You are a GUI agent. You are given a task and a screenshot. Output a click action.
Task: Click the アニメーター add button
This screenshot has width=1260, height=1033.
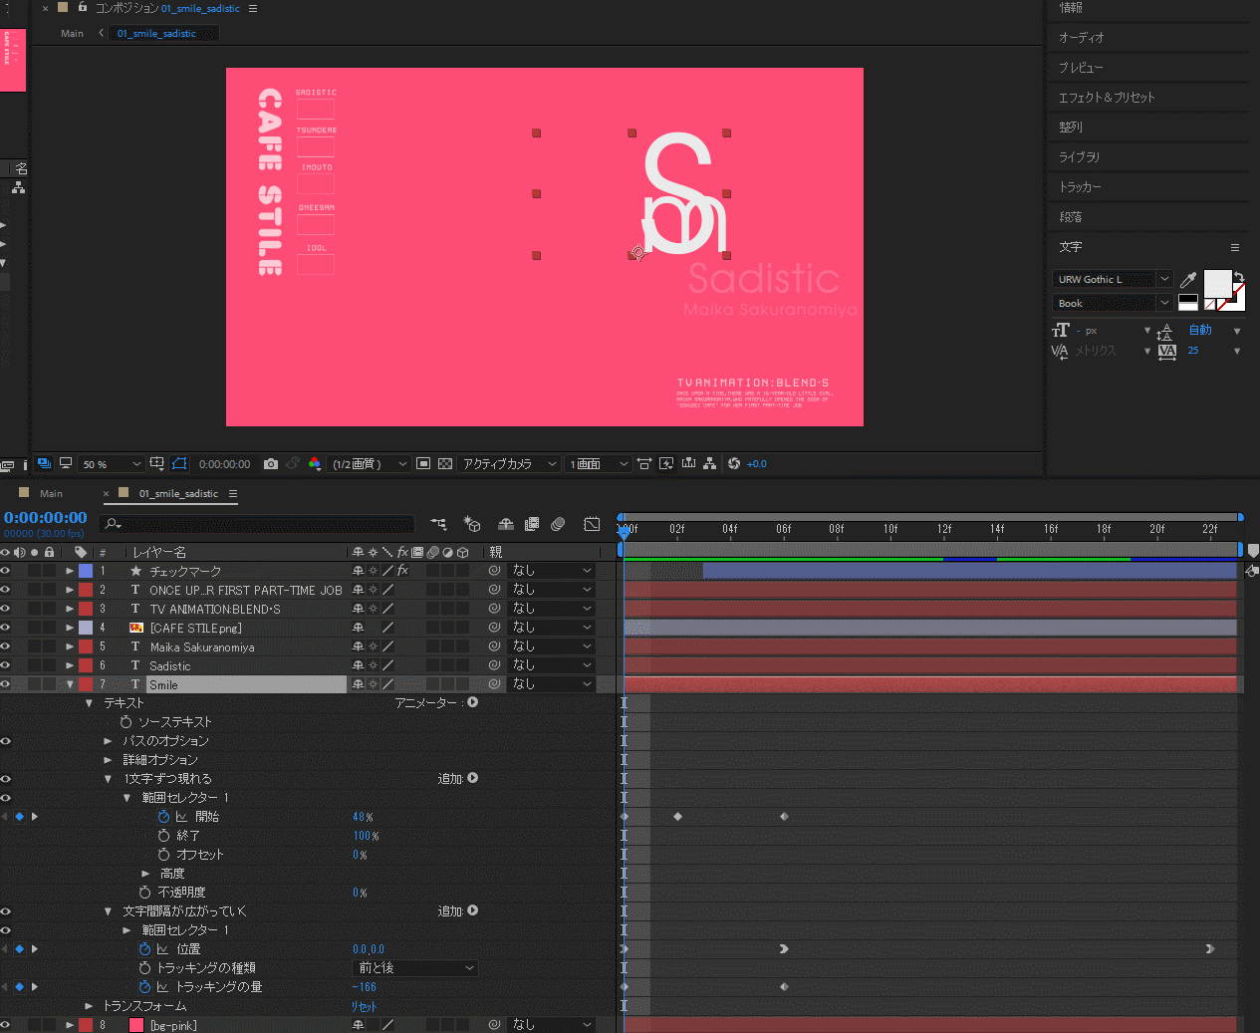click(x=473, y=702)
